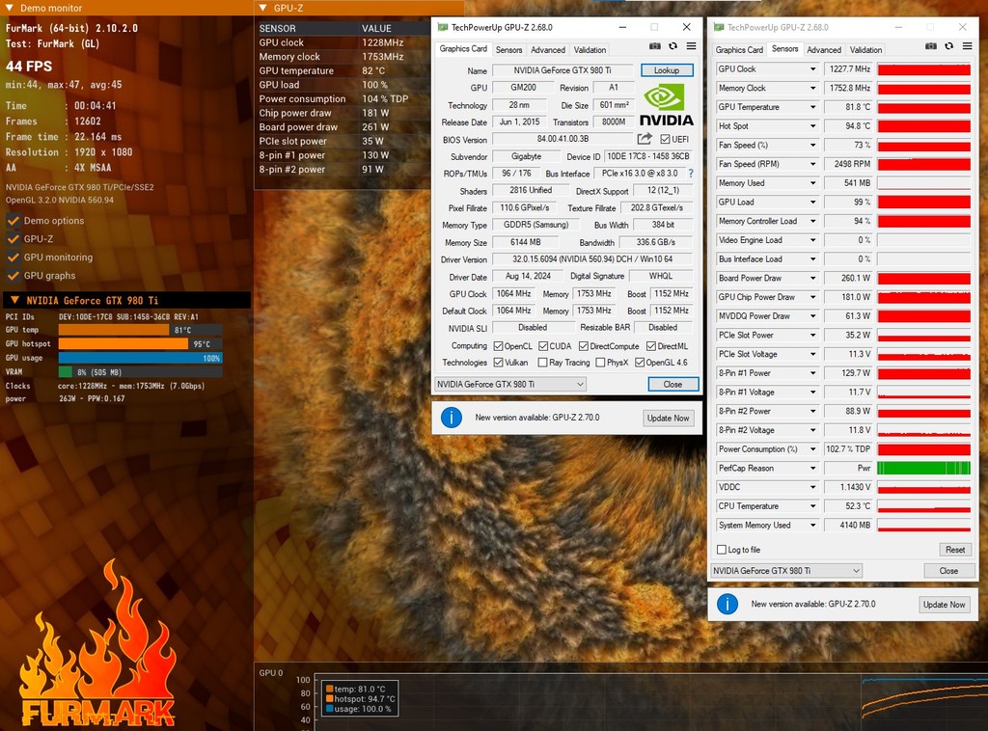Click the refresh icon in Graphics Card window
The image size is (988, 731).
tap(672, 46)
